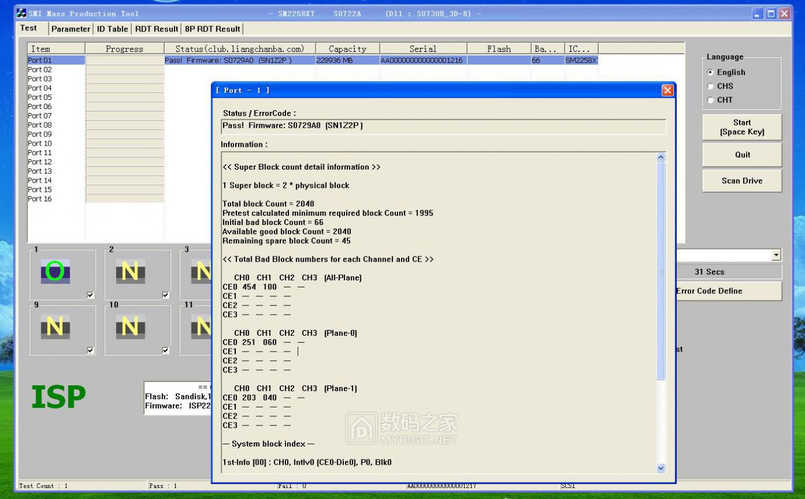This screenshot has height=499, width=805.
Task: Click 'Test Count : 1' in status bar
Action: pyautogui.click(x=44, y=486)
